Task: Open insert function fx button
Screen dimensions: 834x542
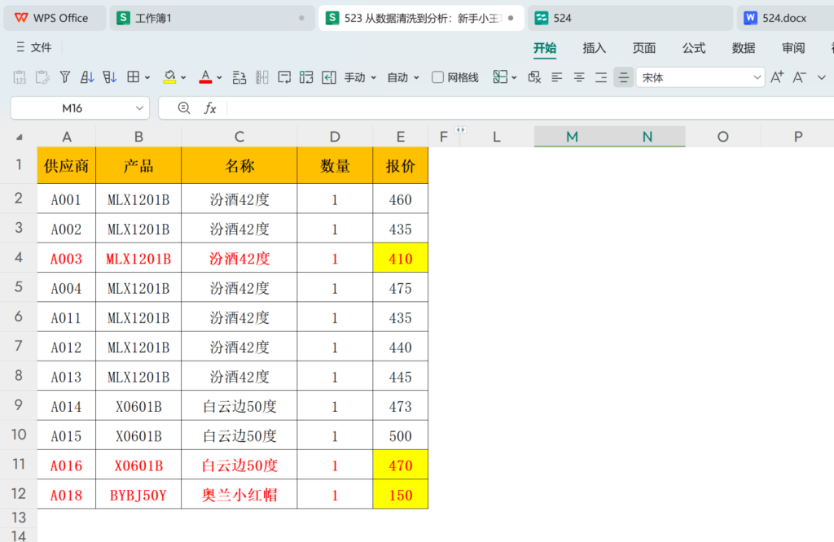Action: pyautogui.click(x=210, y=108)
